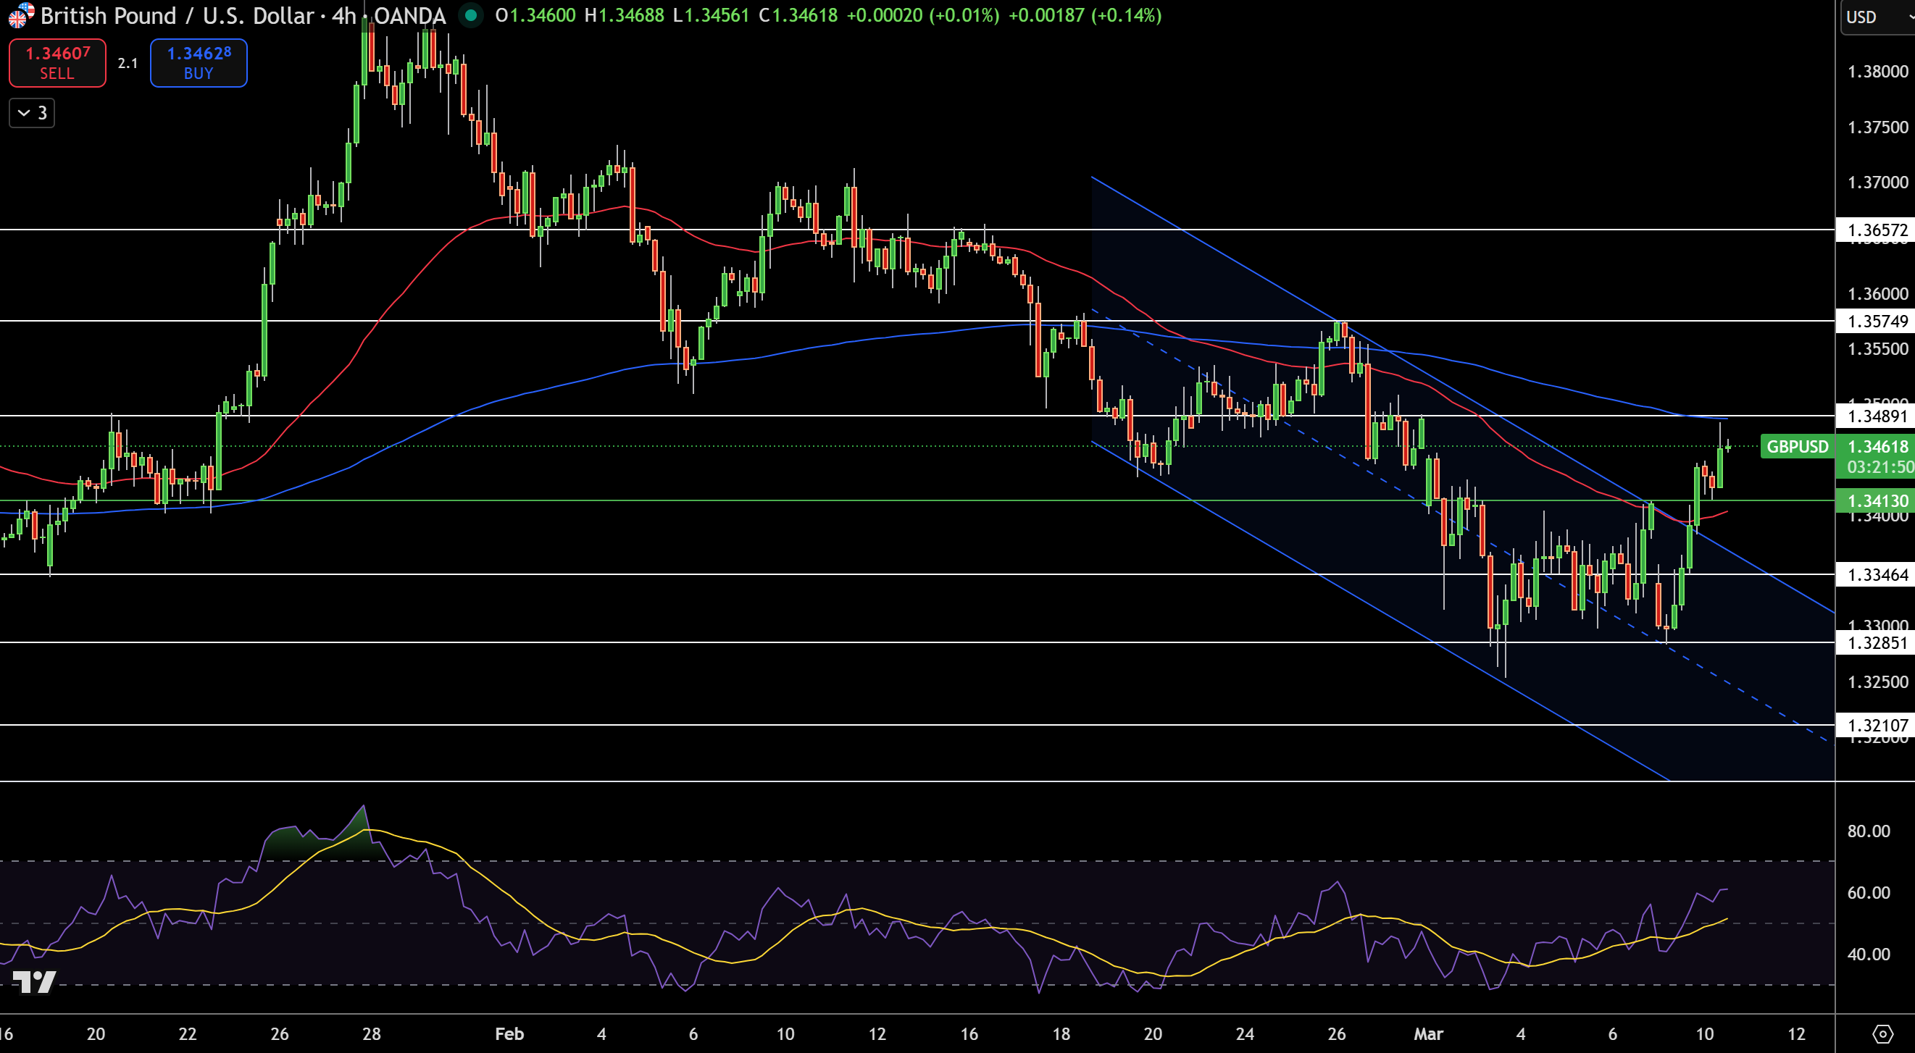Open the USD currency dropdown
1915x1053 pixels.
click(x=1877, y=17)
